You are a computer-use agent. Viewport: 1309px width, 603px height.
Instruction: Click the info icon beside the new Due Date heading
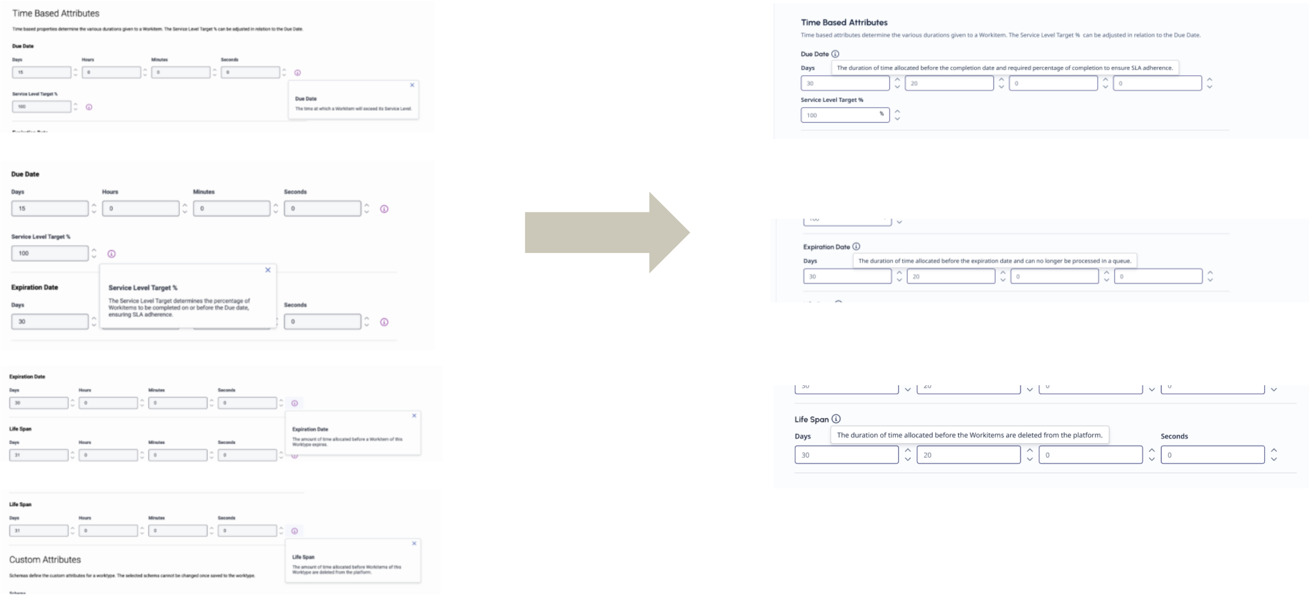coord(835,54)
